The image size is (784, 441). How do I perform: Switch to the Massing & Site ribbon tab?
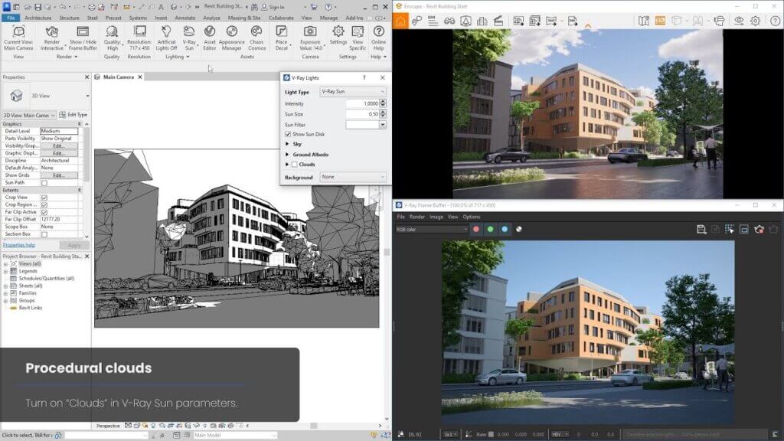(244, 18)
